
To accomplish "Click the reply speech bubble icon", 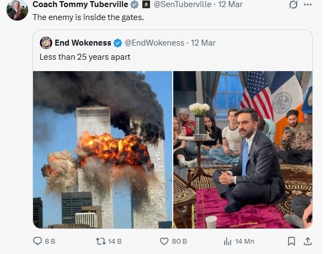I will tap(37, 241).
